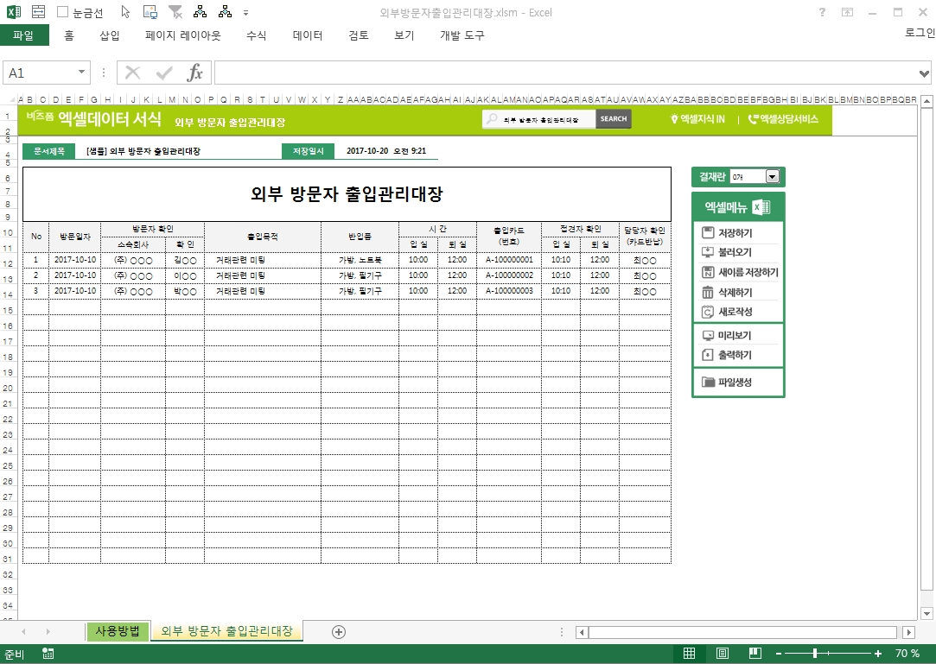This screenshot has height=664, width=936.
Task: Click the confirm entry checkmark icon
Action: click(163, 73)
